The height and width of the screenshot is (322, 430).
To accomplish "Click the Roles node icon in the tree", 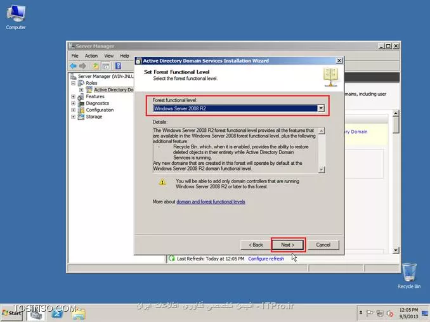I will point(81,83).
